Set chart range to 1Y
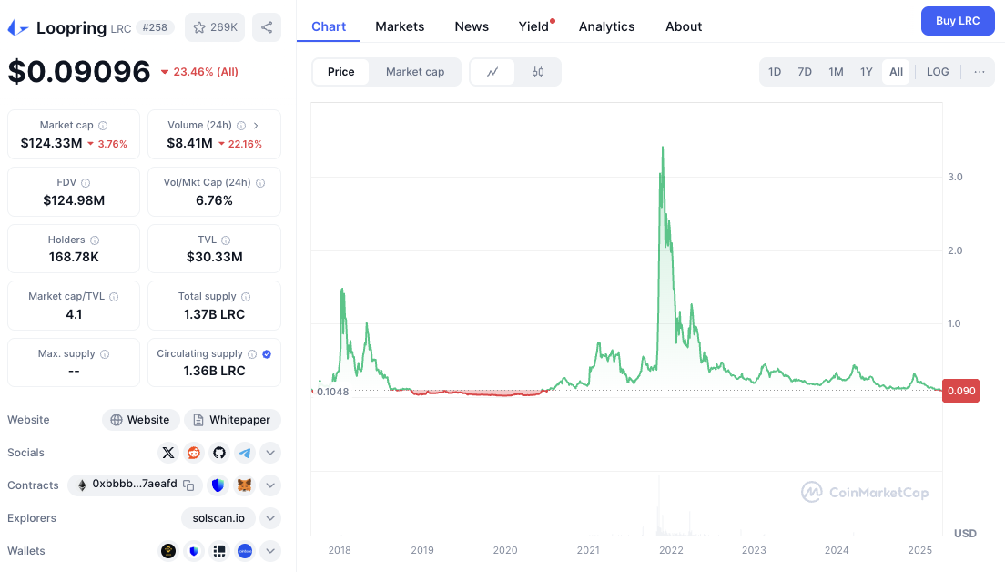 pos(867,72)
